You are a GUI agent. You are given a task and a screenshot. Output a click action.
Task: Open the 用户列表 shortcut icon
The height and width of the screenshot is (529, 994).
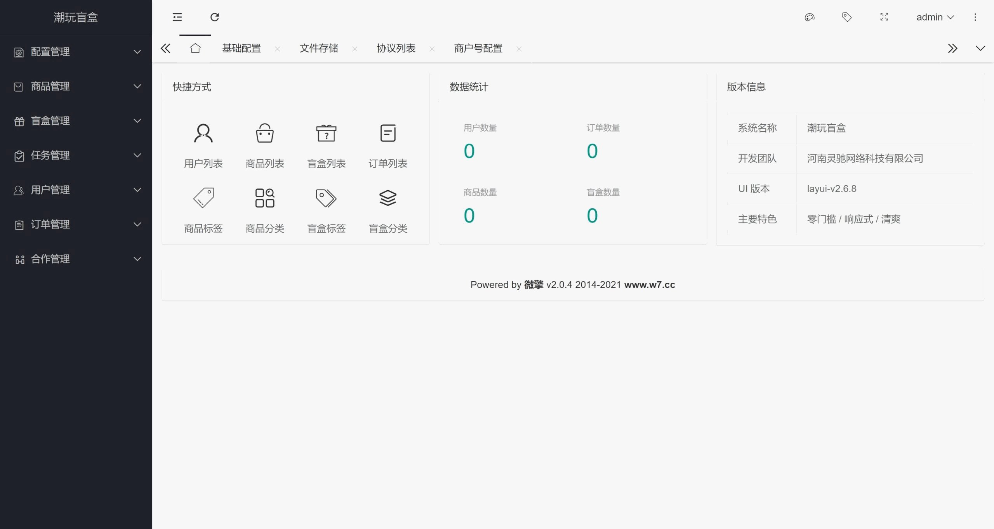(x=203, y=133)
